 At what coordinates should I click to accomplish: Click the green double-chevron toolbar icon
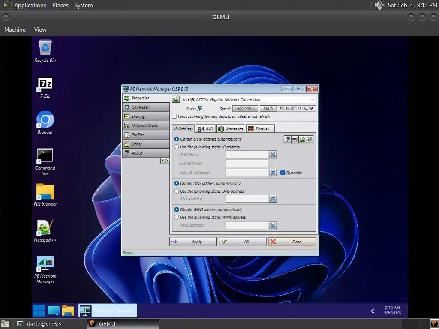click(x=310, y=139)
